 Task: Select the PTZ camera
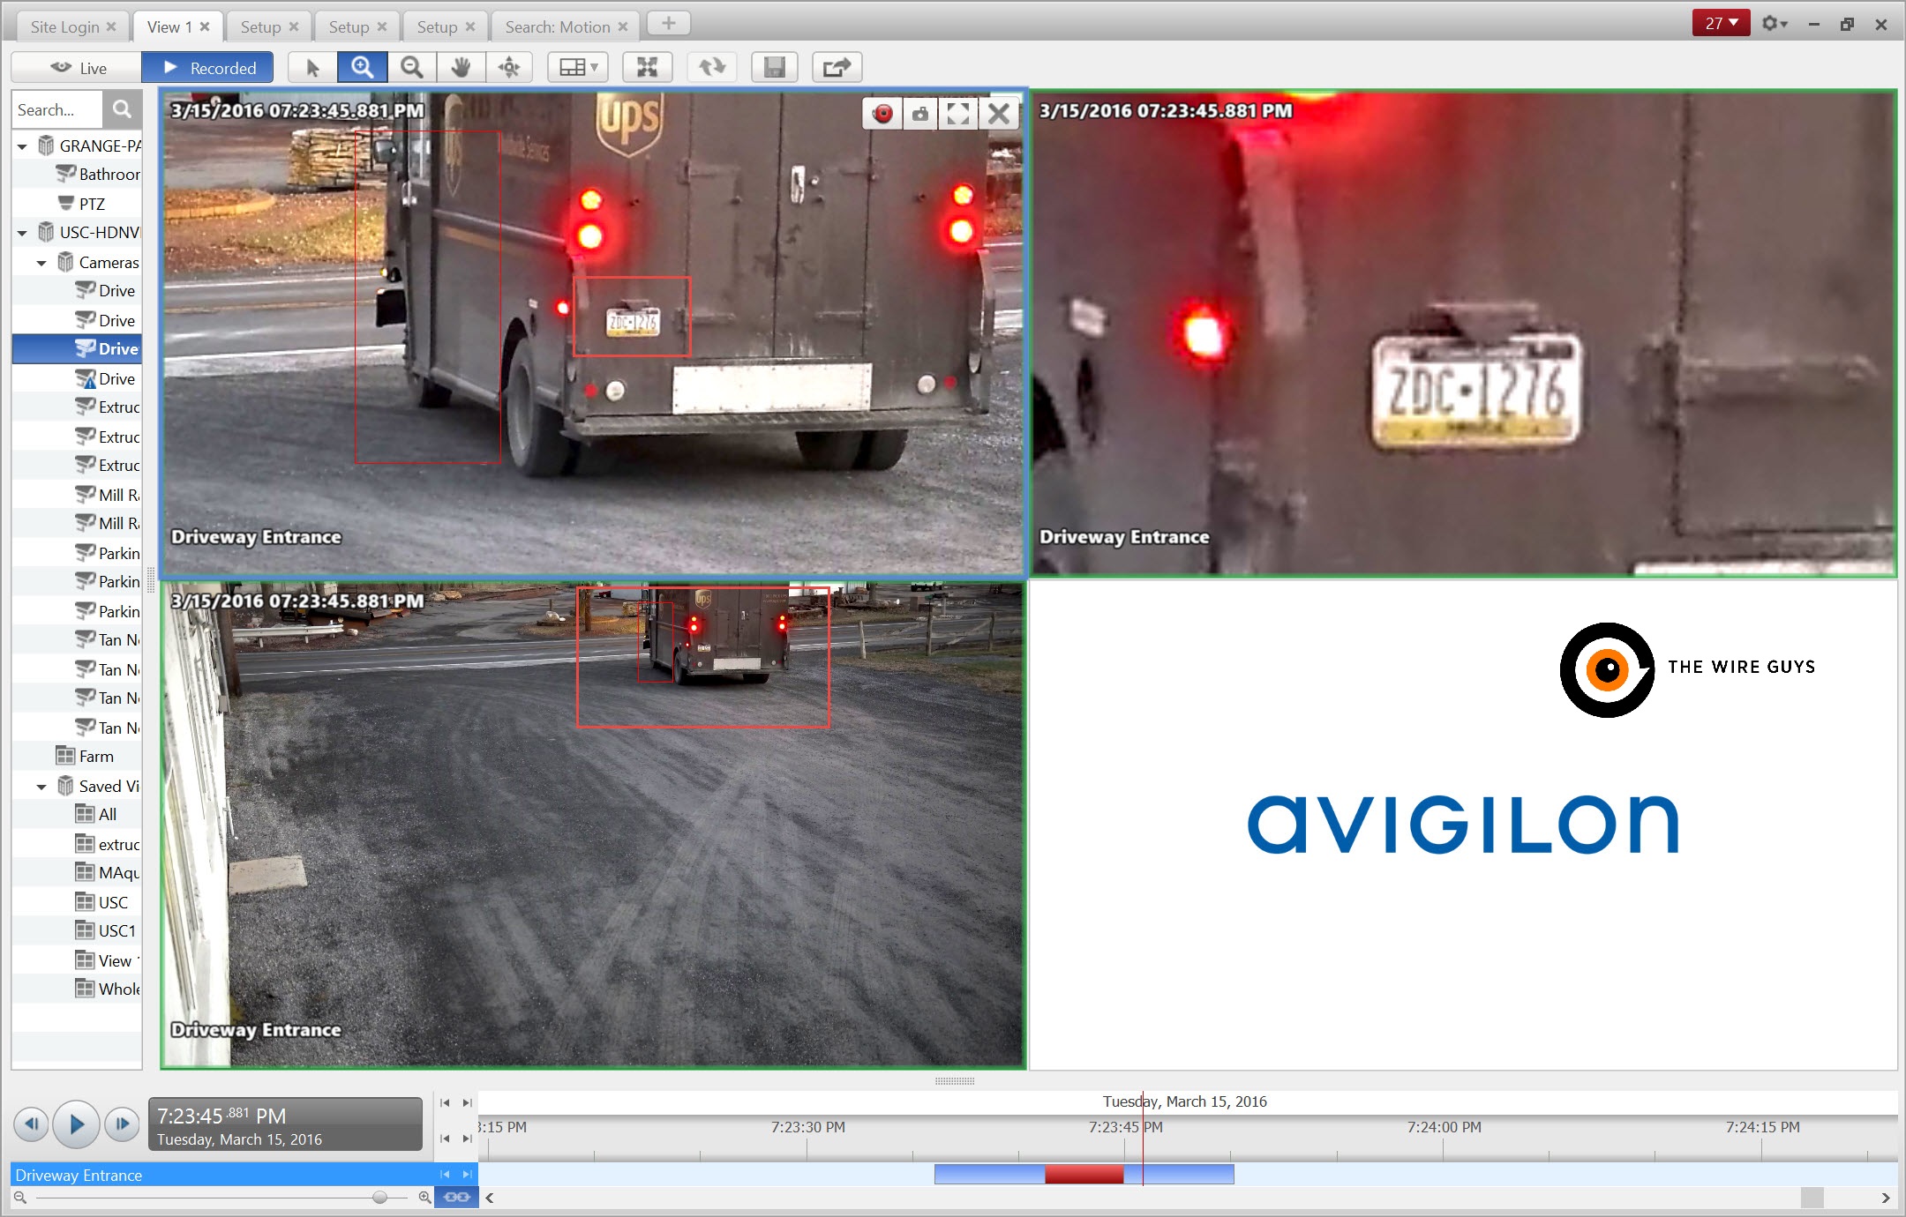pyautogui.click(x=81, y=204)
